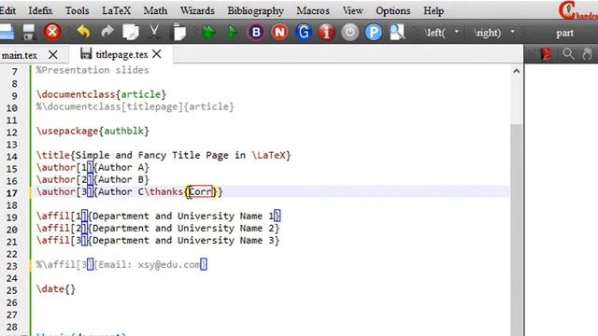The height and width of the screenshot is (336, 598).
Task: Open the LaTeX menu
Action: pos(116,10)
